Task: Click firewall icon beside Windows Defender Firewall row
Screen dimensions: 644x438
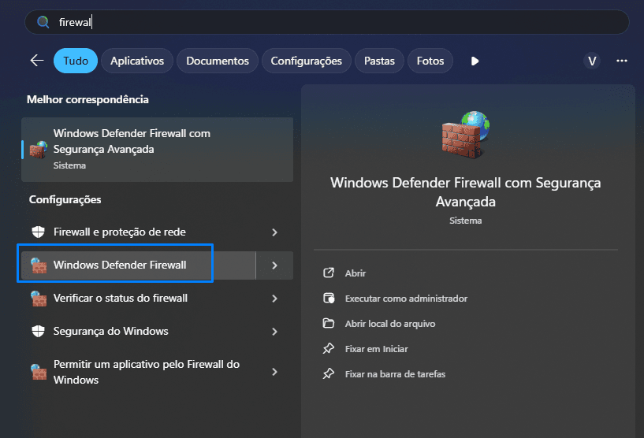Action: (39, 265)
